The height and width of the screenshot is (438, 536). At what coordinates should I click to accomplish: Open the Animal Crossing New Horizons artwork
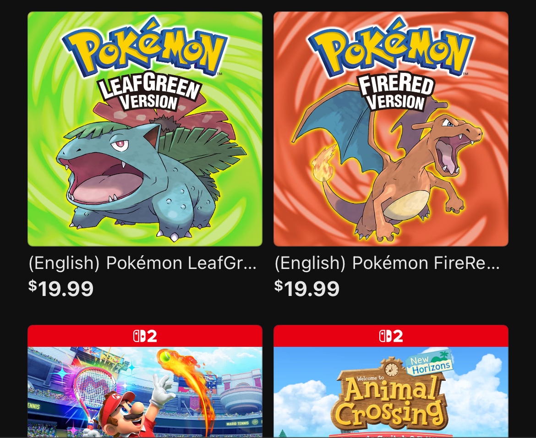[391, 392]
